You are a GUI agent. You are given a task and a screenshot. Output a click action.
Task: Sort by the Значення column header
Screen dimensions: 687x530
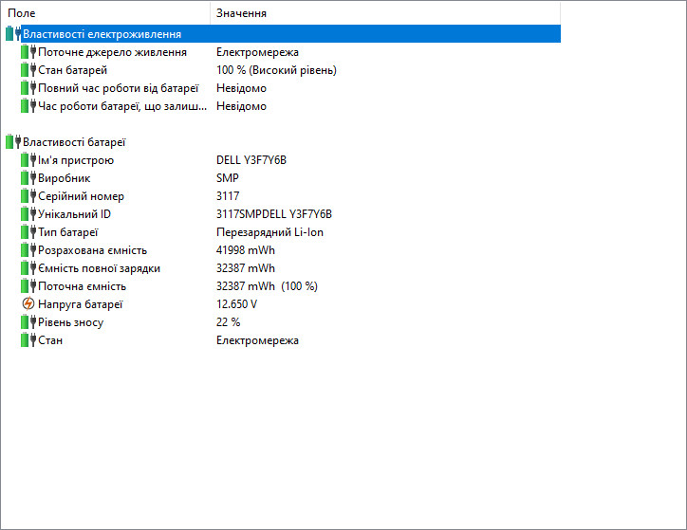380,13
